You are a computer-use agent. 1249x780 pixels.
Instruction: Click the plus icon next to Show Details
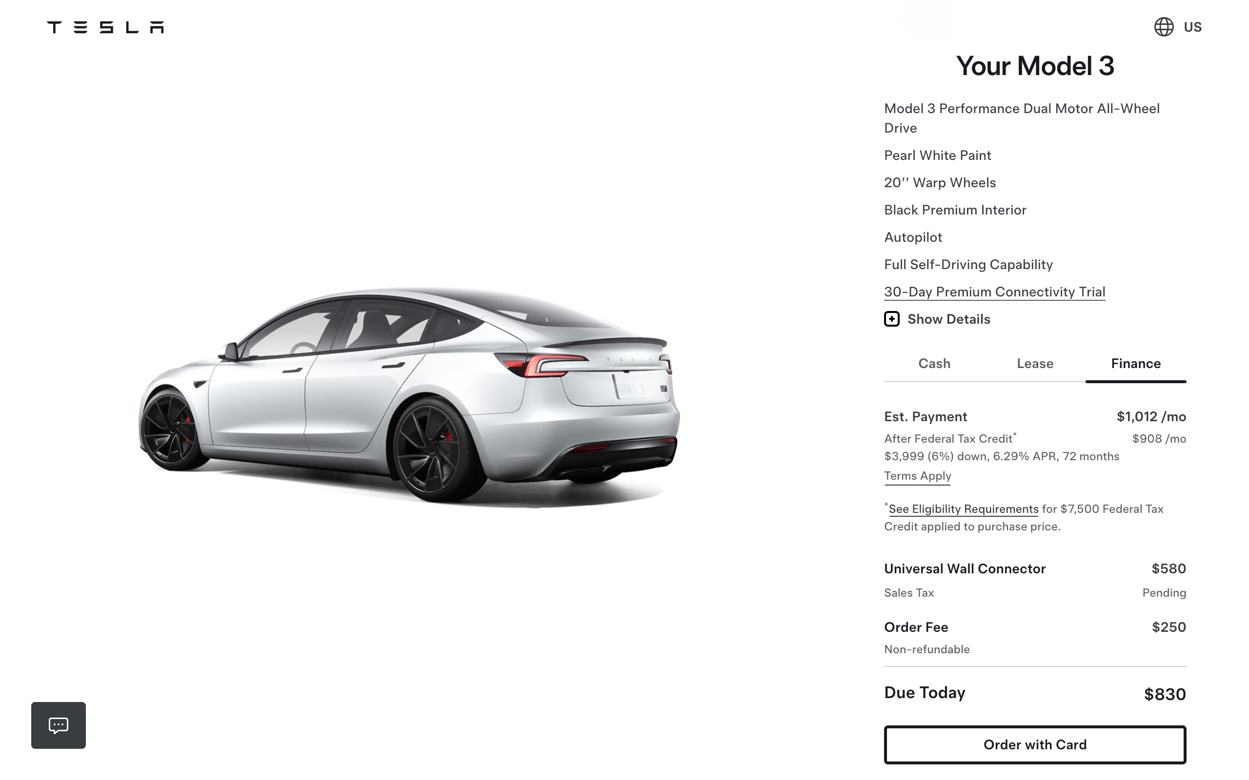pos(891,319)
